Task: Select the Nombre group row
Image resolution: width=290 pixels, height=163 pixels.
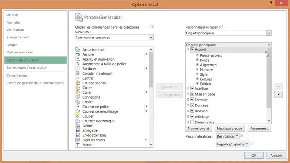Action: click(x=206, y=70)
